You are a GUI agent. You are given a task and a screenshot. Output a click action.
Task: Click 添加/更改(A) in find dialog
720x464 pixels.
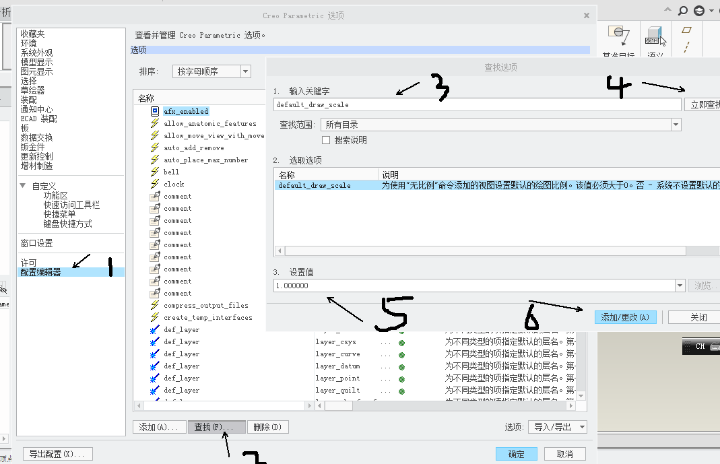tap(626, 317)
